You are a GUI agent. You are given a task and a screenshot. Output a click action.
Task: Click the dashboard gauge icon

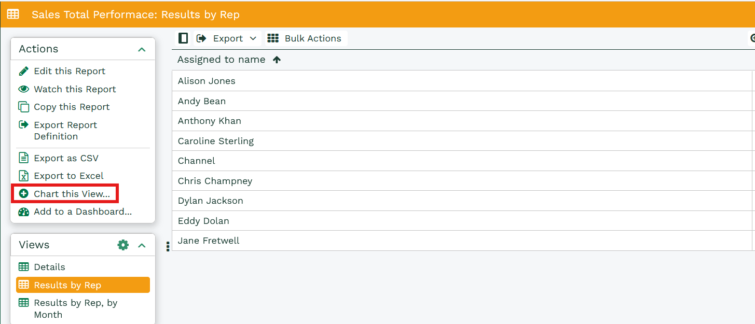tap(23, 212)
